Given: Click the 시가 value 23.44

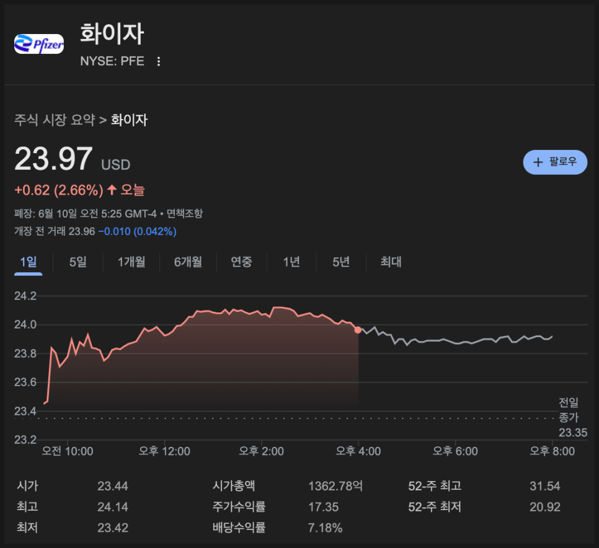Looking at the screenshot, I should coord(113,486).
